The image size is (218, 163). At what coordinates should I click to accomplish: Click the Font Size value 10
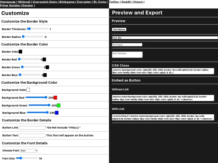pos(40,159)
